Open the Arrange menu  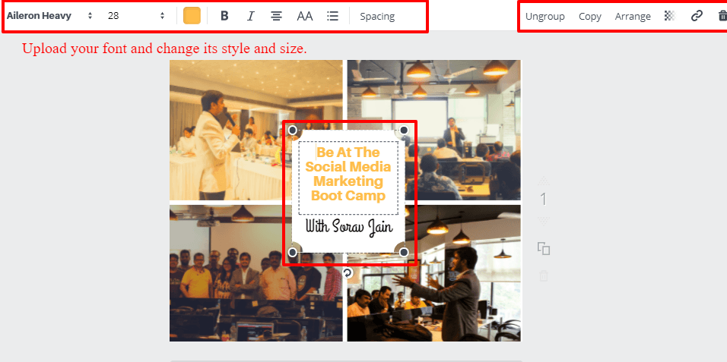[x=633, y=16]
